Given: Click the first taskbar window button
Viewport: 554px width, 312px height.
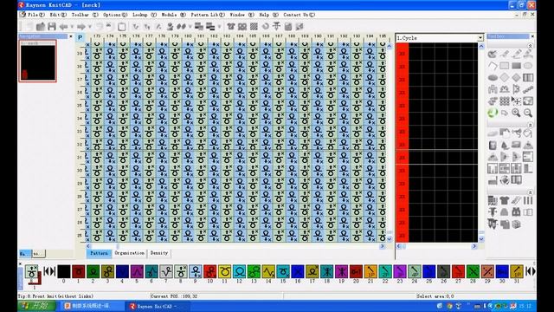Looking at the screenshot, I should pos(93,306).
